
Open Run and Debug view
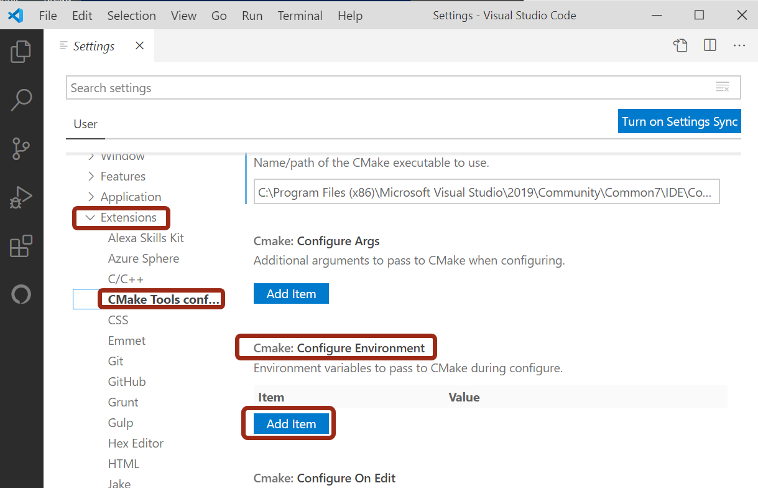click(x=21, y=199)
